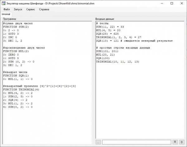Click the 'Входные данные:' panel label
The width and height of the screenshot is (187, 147).
105,19
